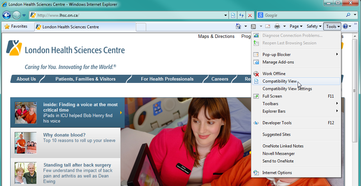Click the Print icon

click(277, 27)
